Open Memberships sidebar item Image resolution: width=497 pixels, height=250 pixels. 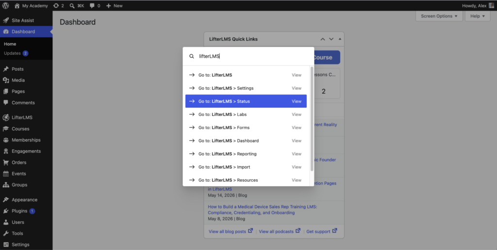point(26,140)
